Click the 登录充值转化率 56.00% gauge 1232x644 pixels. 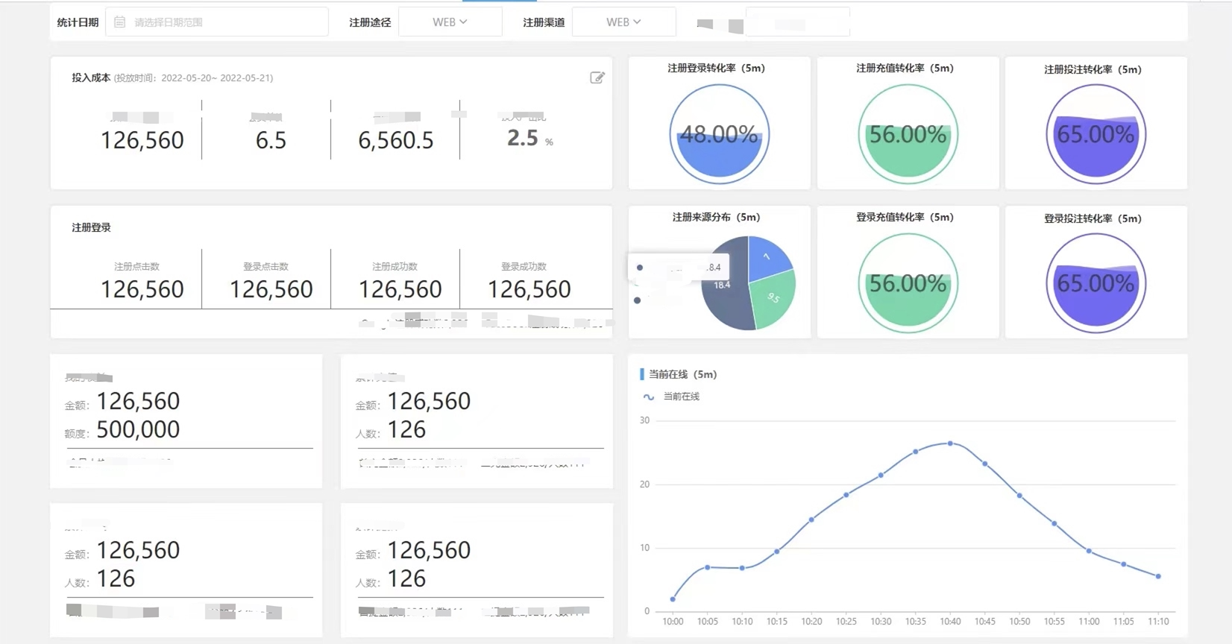(908, 283)
